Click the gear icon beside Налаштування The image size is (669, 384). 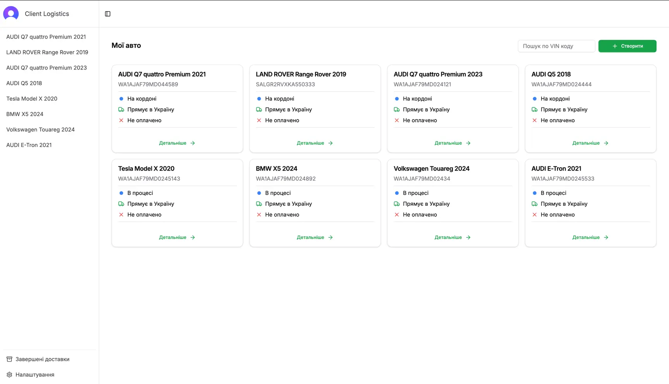pos(9,375)
